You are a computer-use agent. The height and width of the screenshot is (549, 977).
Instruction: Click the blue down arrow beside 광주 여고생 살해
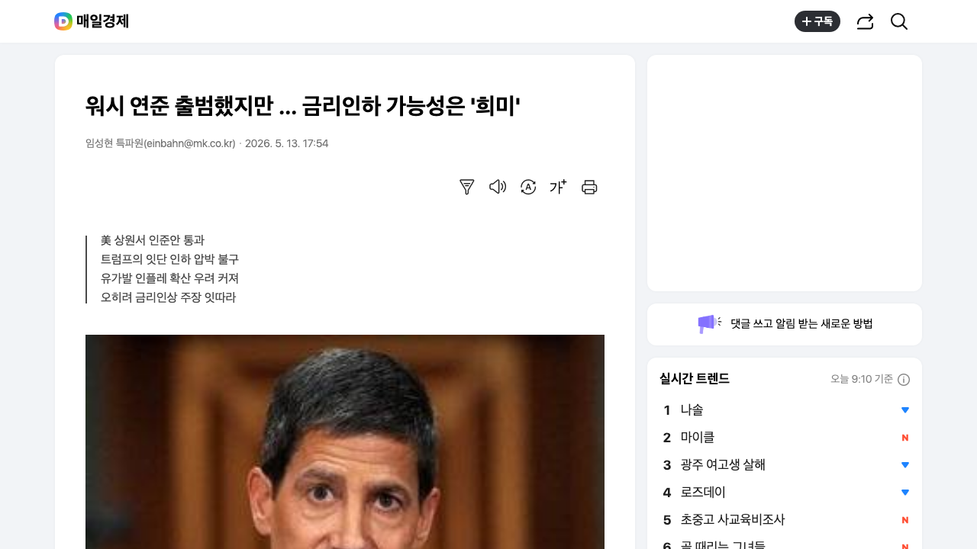pyautogui.click(x=905, y=465)
